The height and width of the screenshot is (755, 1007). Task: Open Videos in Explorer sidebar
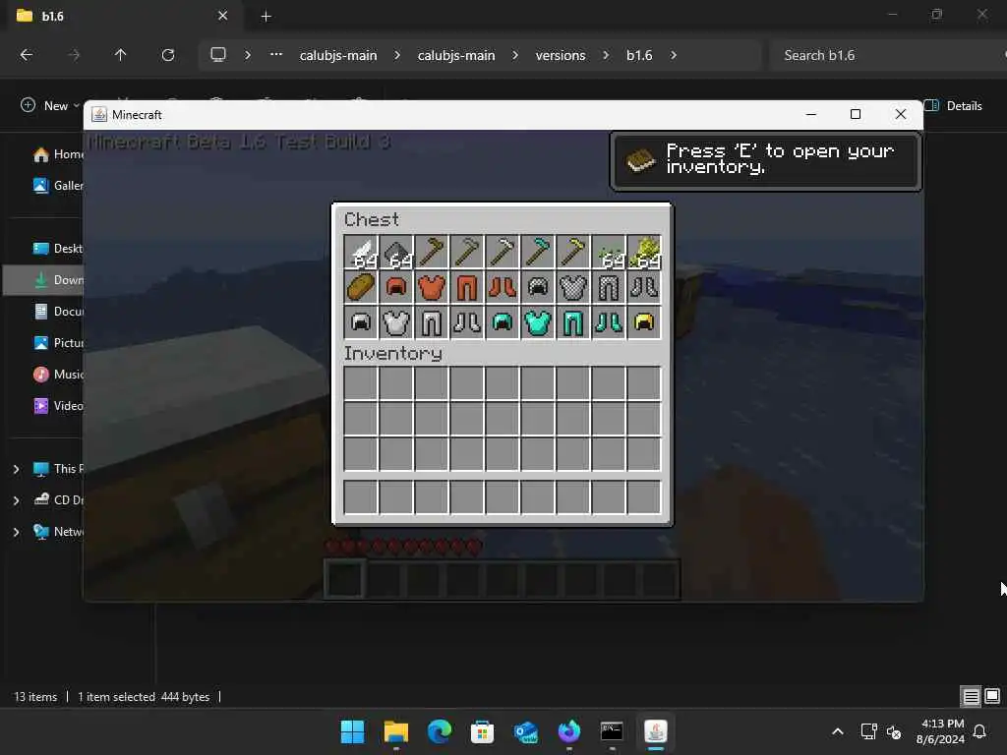point(58,406)
